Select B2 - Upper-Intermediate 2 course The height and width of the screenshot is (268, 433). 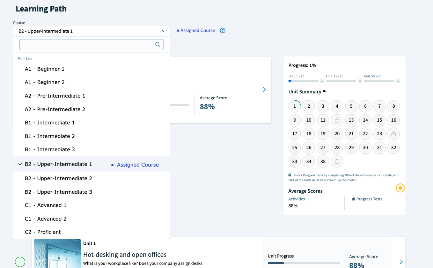click(x=91, y=178)
